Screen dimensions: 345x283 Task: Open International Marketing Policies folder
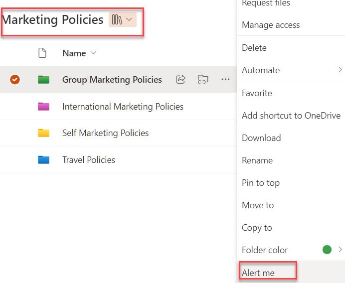pyautogui.click(x=123, y=107)
